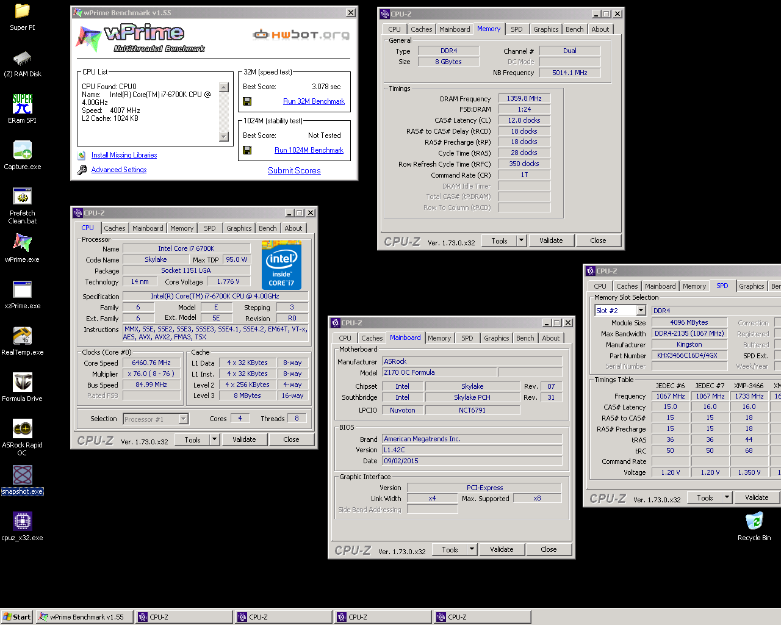Click the Intel Core i7 logo in CPU-Z
Viewport: 781px width, 625px height.
(x=281, y=265)
